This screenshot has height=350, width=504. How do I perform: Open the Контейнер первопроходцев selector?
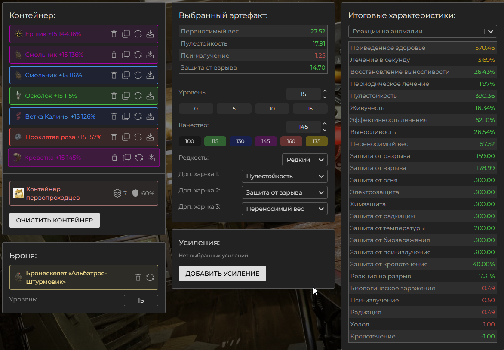coord(84,193)
